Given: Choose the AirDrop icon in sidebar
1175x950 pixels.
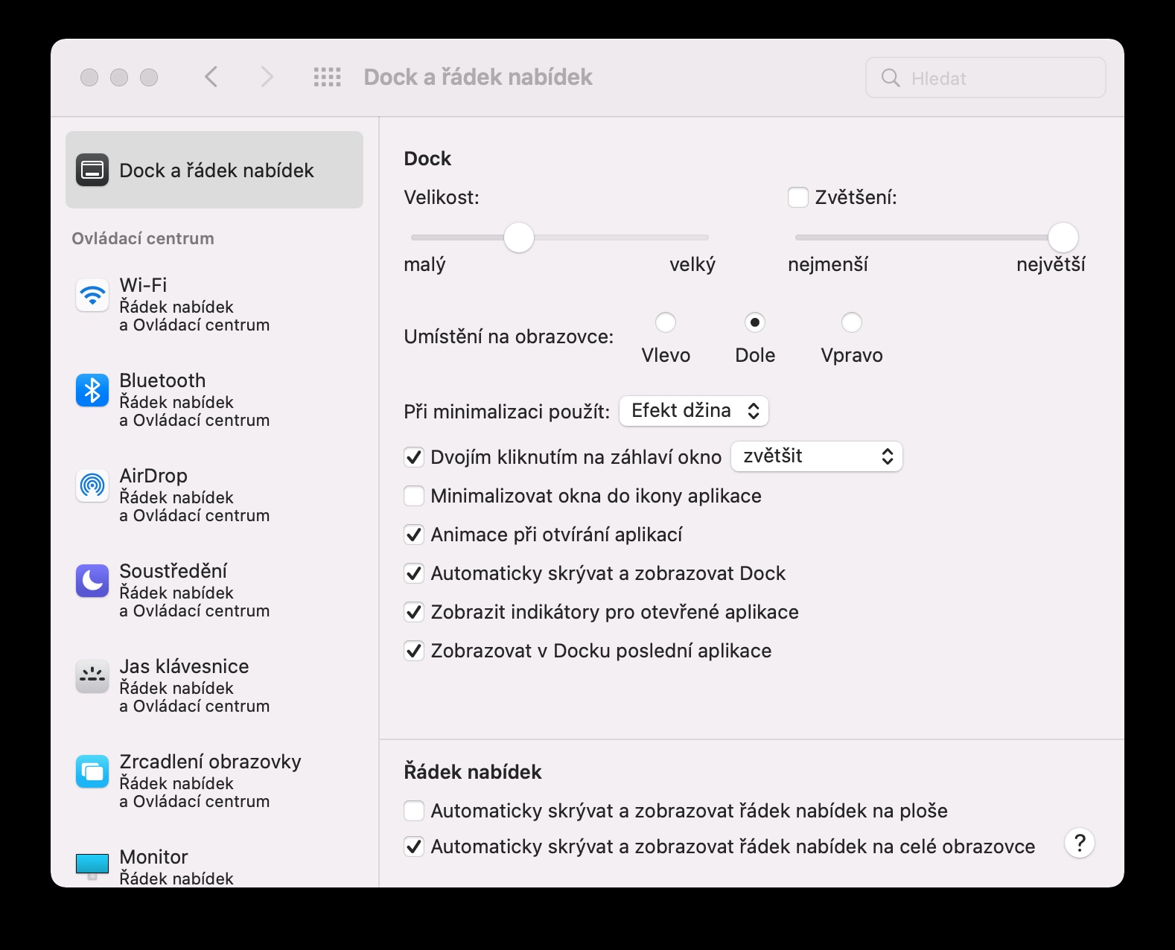Looking at the screenshot, I should 92,485.
